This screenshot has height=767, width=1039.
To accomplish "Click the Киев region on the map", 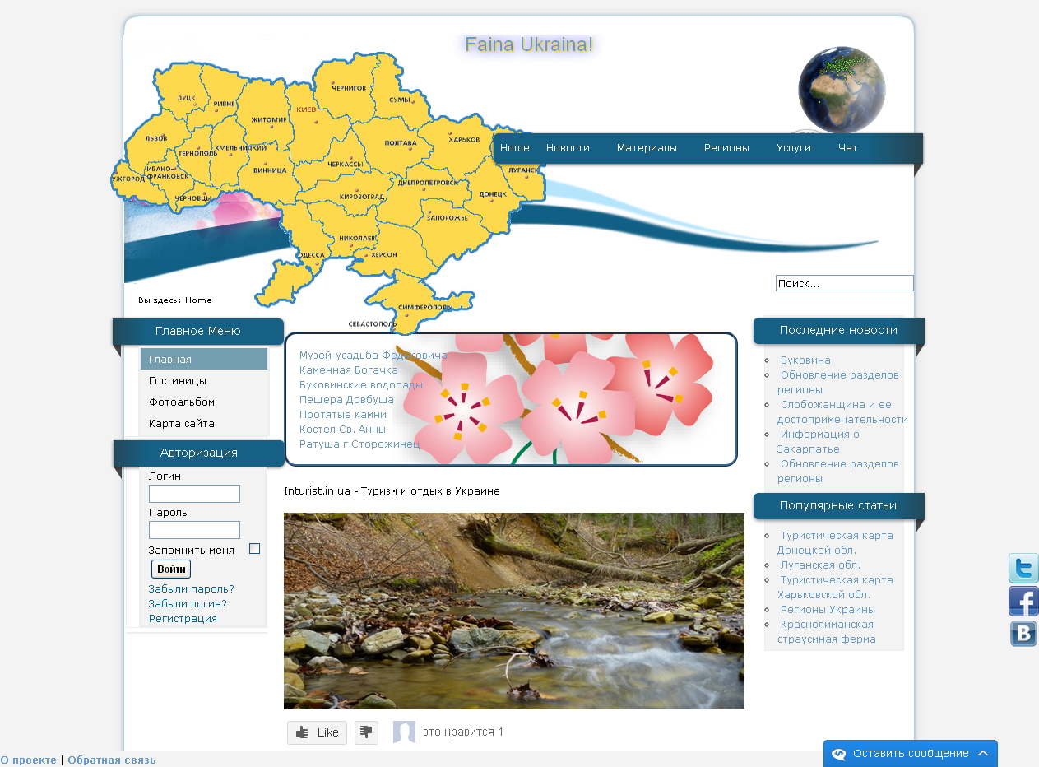I will [x=305, y=109].
